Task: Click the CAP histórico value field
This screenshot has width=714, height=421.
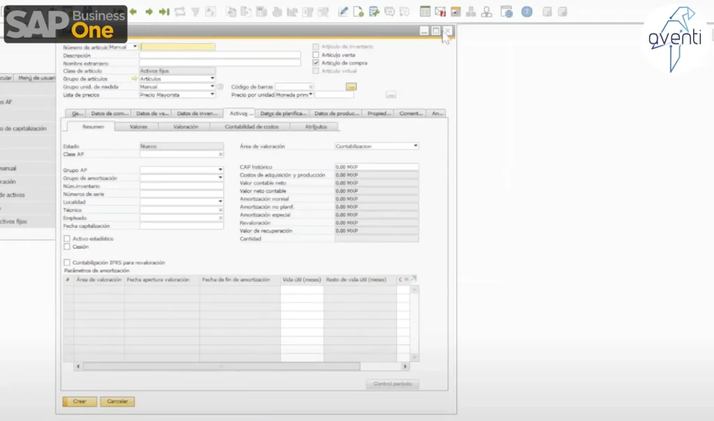Action: click(x=377, y=167)
